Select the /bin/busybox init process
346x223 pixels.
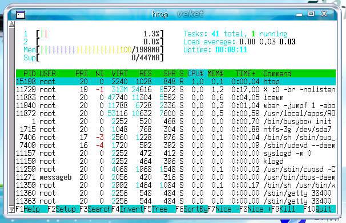(x=176, y=121)
